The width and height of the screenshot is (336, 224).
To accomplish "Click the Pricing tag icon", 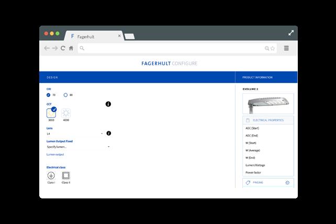I will (x=248, y=183).
